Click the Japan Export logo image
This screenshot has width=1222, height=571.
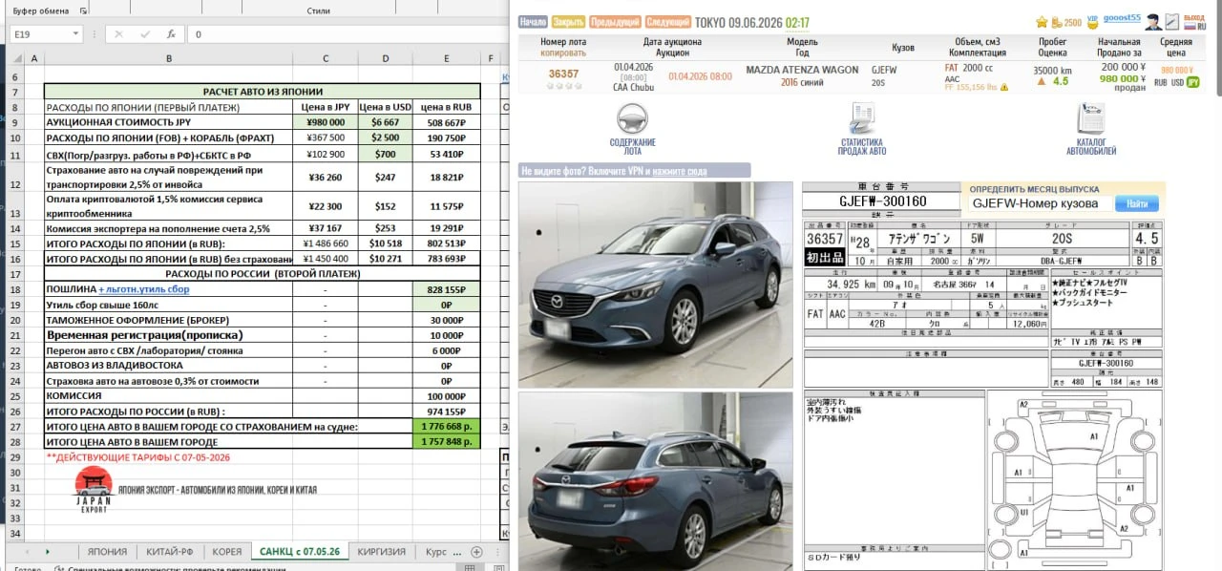[x=93, y=491]
